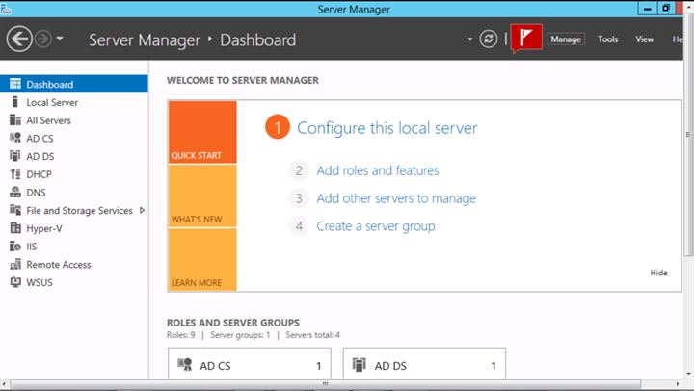Open the Tools menu
The width and height of the screenshot is (694, 391).
[x=607, y=39]
